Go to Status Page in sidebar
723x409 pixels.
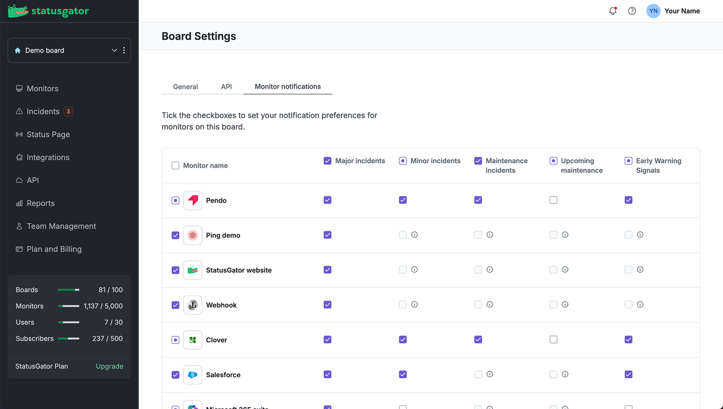48,134
